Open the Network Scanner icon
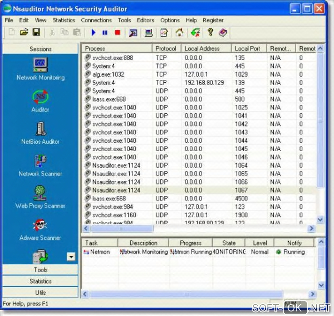 pos(40,165)
